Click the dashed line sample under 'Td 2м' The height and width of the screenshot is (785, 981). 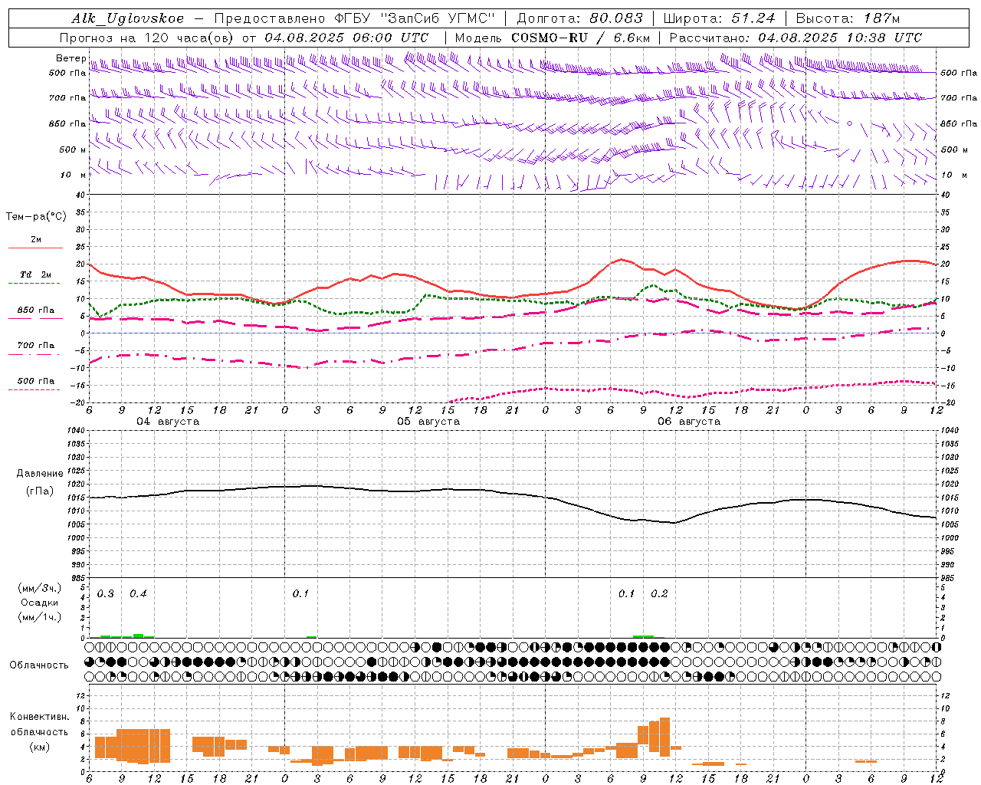coord(34,284)
